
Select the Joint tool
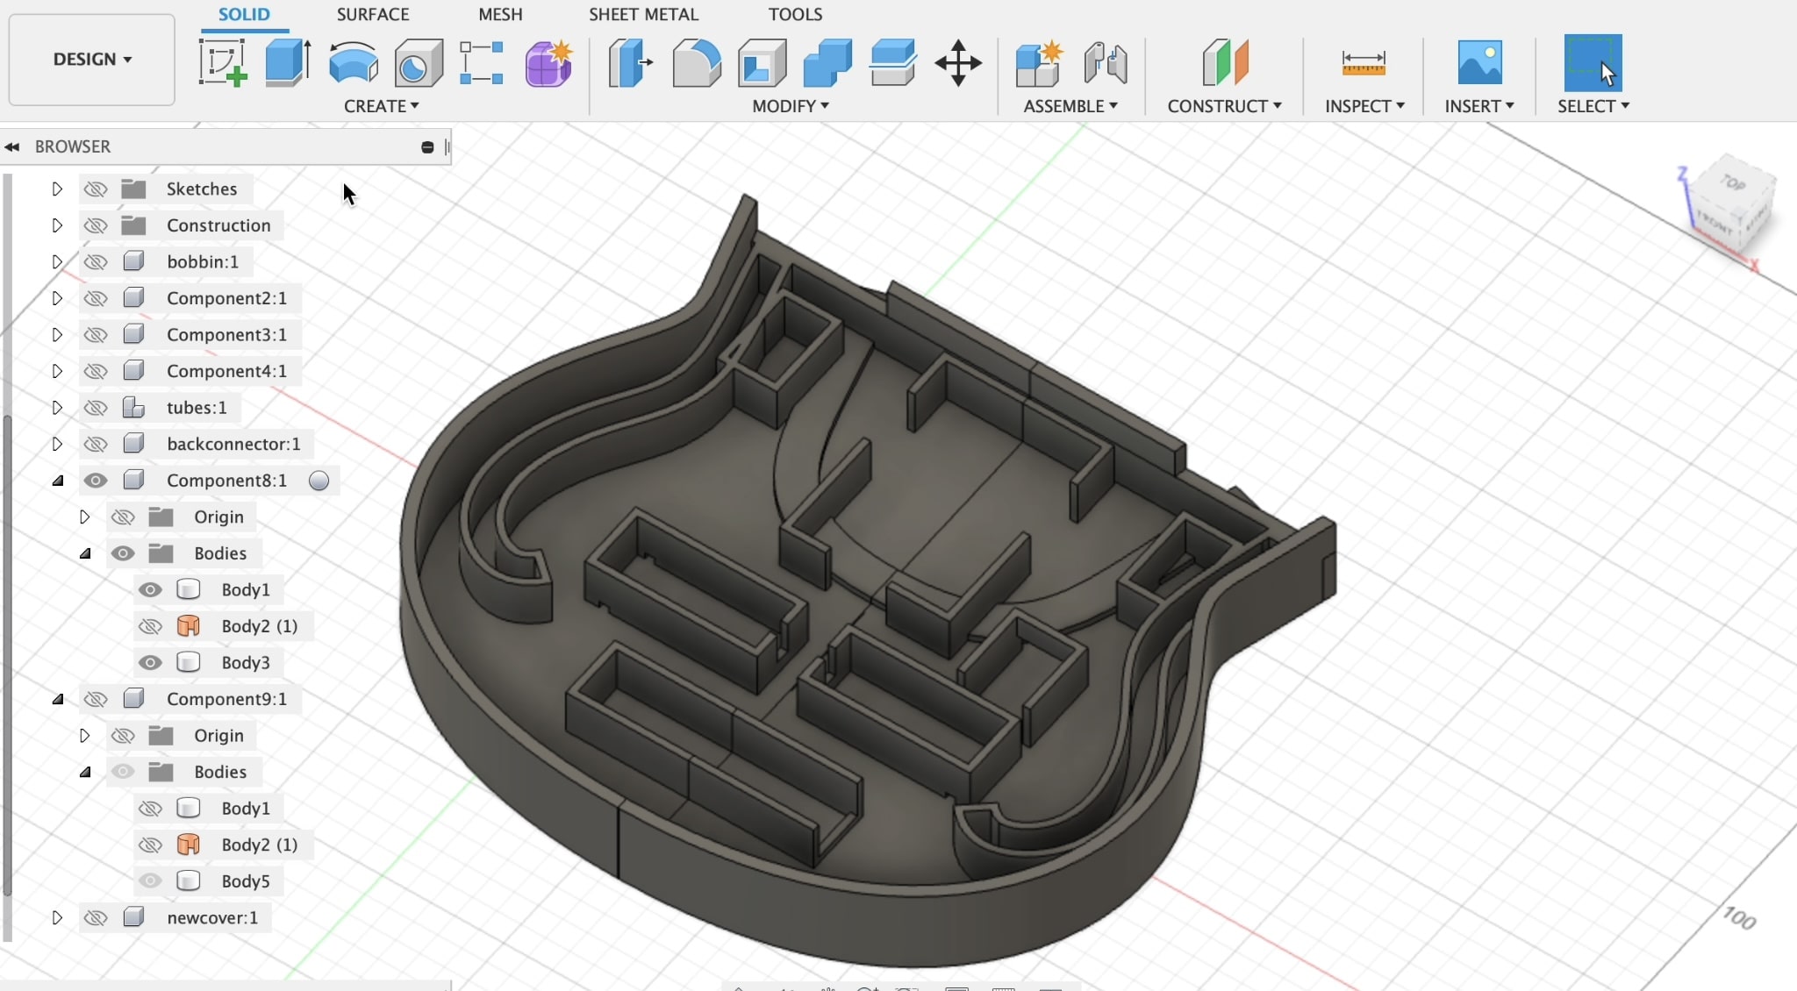pos(1106,62)
